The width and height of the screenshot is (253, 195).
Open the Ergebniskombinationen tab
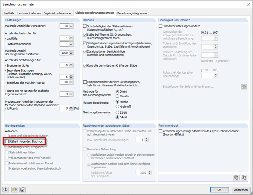pos(58,13)
